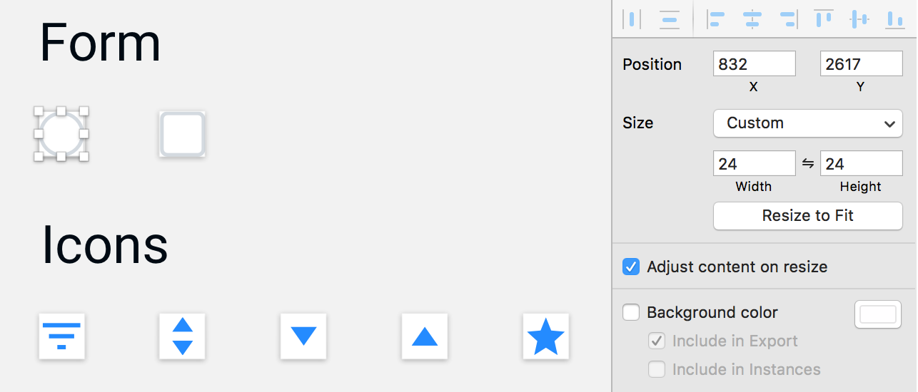This screenshot has width=918, height=392.
Task: Toggle the width-height proportion lock
Action: tap(808, 163)
